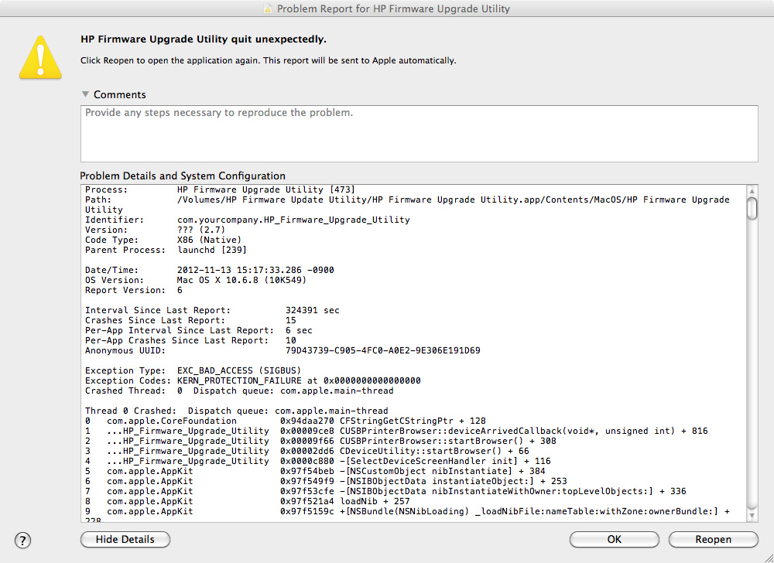Click the 'Per-App Interval Since Last Report' line
The height and width of the screenshot is (563, 774).
(198, 330)
